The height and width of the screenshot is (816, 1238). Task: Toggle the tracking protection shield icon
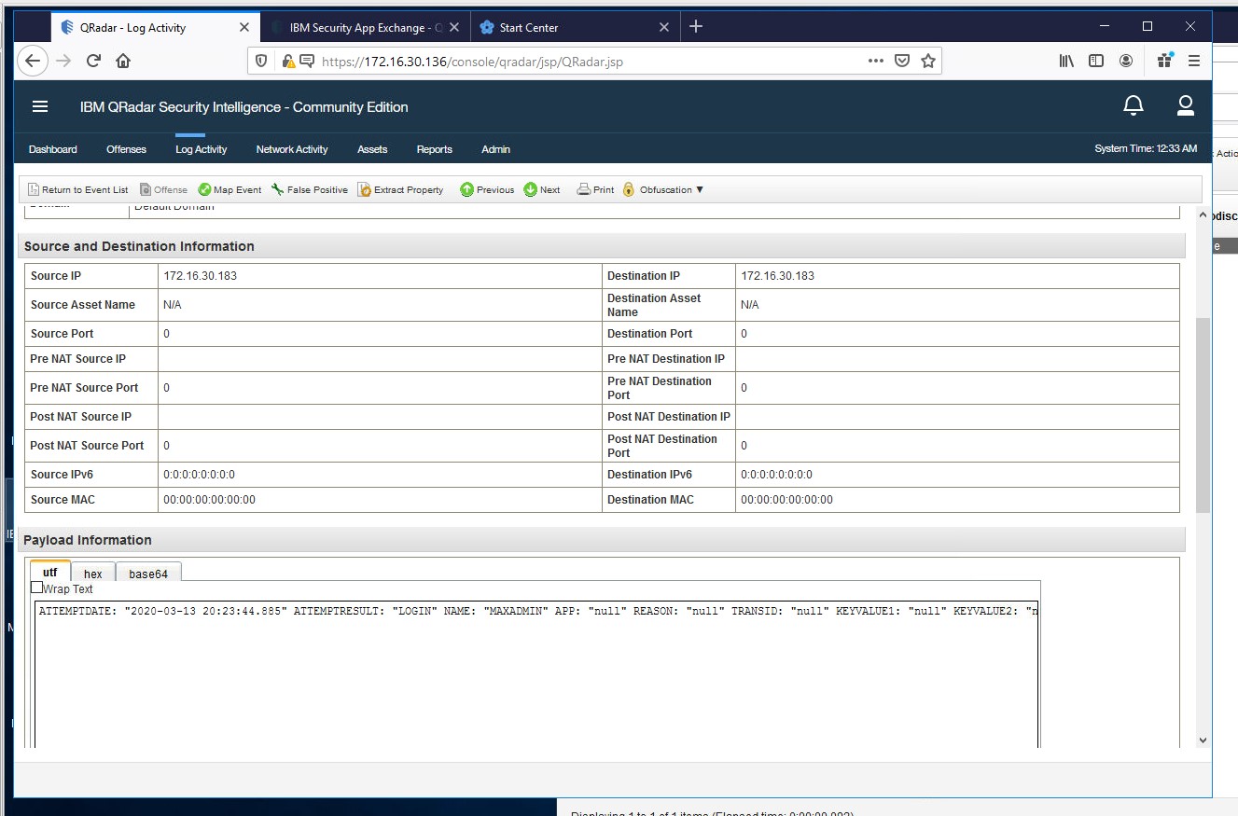[260, 60]
